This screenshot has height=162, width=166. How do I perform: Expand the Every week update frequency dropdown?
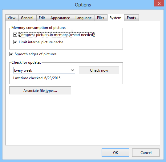(x=44, y=70)
